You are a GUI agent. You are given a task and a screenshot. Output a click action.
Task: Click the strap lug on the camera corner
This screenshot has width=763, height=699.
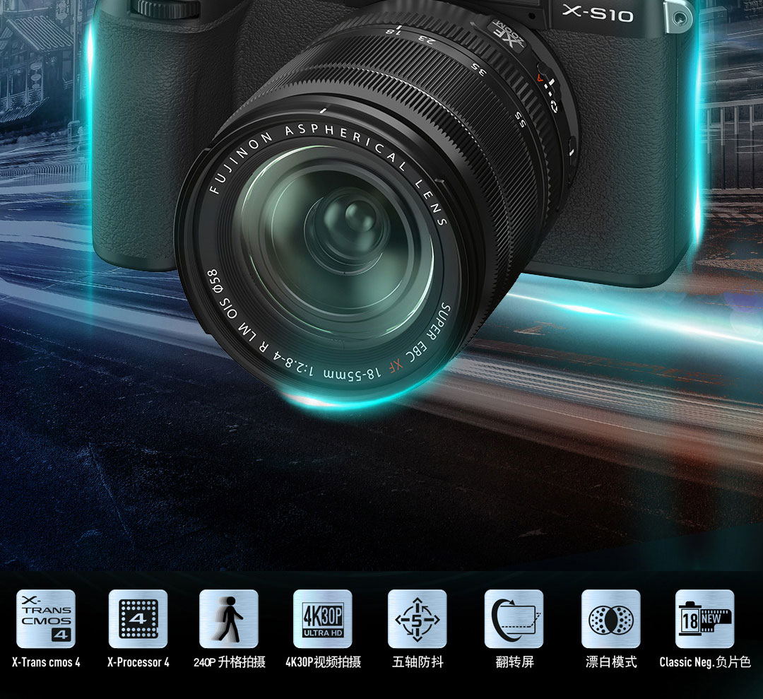[x=678, y=18]
